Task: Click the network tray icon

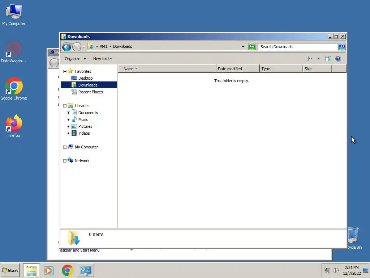Action: pyautogui.click(x=327, y=270)
